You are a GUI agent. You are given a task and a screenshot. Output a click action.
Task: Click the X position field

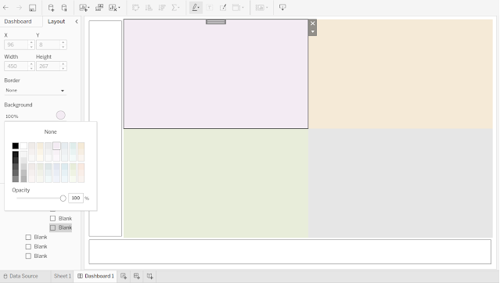click(16, 45)
